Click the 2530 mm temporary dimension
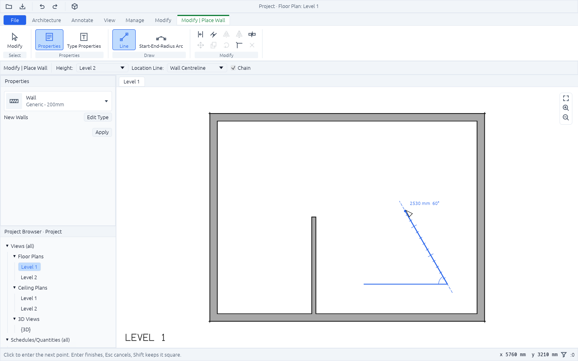Viewport: 578px width, 361px height. [x=420, y=203]
